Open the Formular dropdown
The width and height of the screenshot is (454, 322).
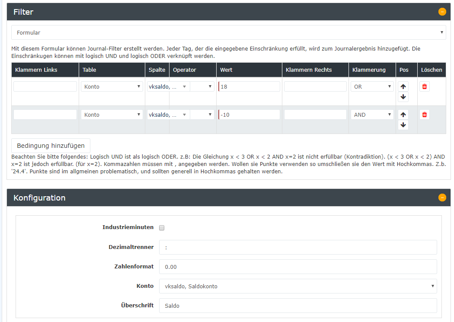[x=228, y=32]
